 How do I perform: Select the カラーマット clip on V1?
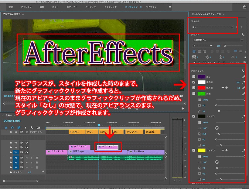point(56,152)
